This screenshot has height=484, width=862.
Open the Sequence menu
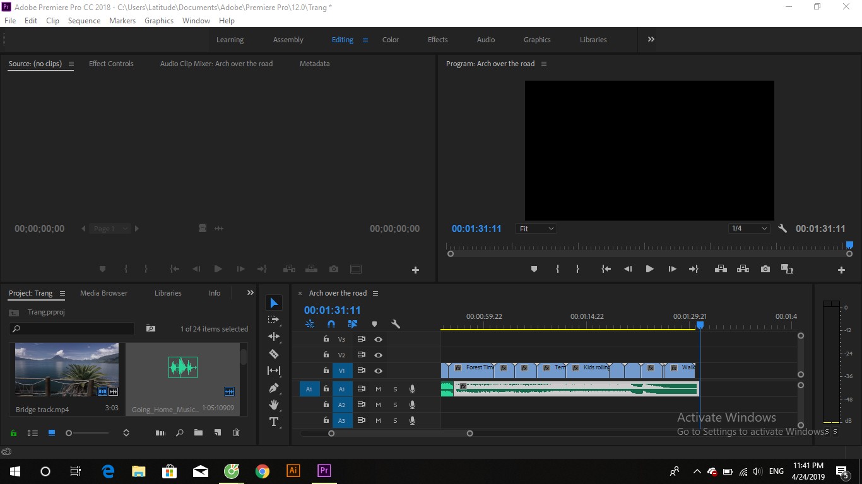(x=84, y=21)
